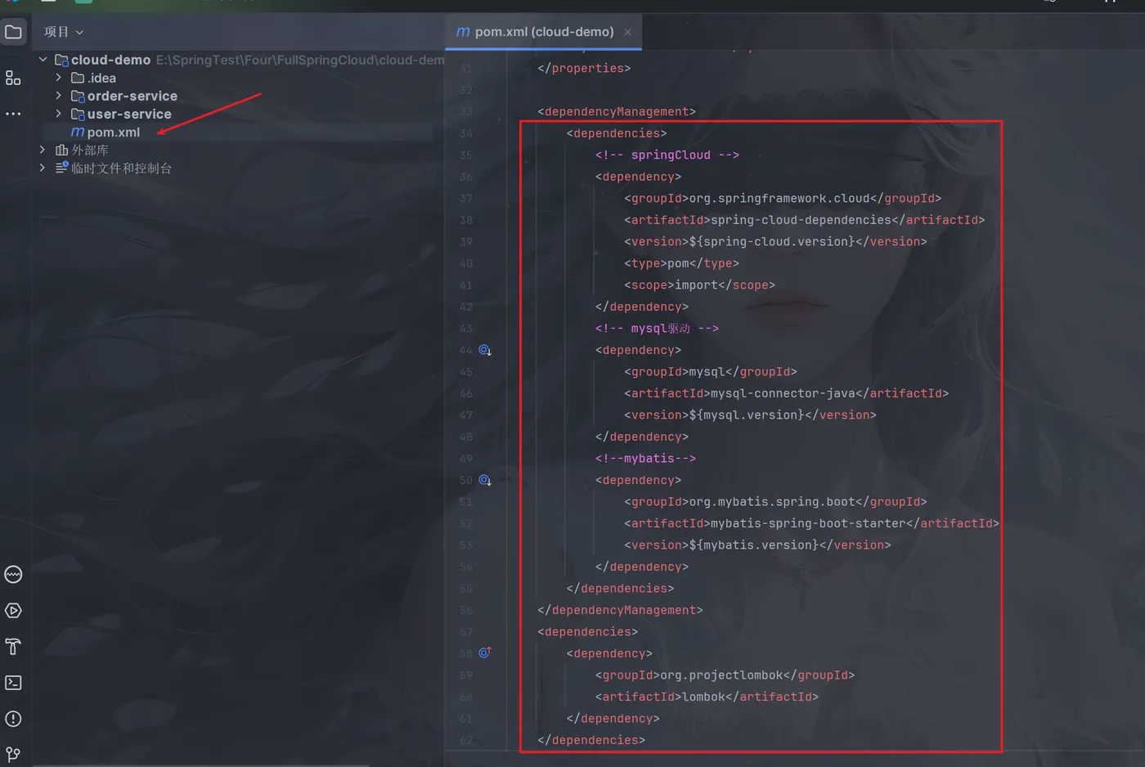Click the <scope>import</scope> line

point(699,285)
